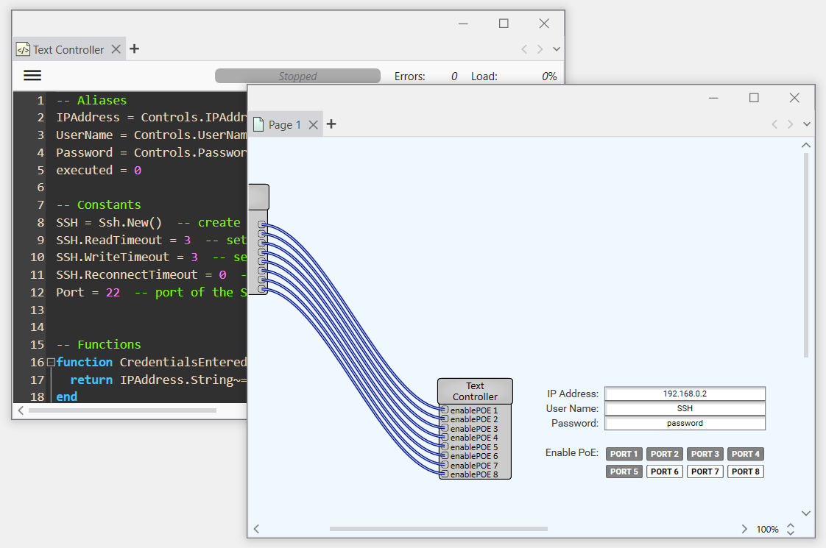Click the enablePOE 4 input pin
The height and width of the screenshot is (548, 826).
pyautogui.click(x=445, y=438)
